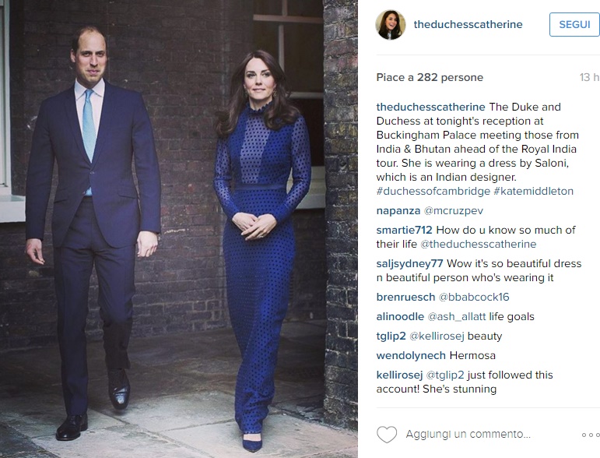
Task: Open the @bbabcock16 mention
Action: tap(474, 298)
